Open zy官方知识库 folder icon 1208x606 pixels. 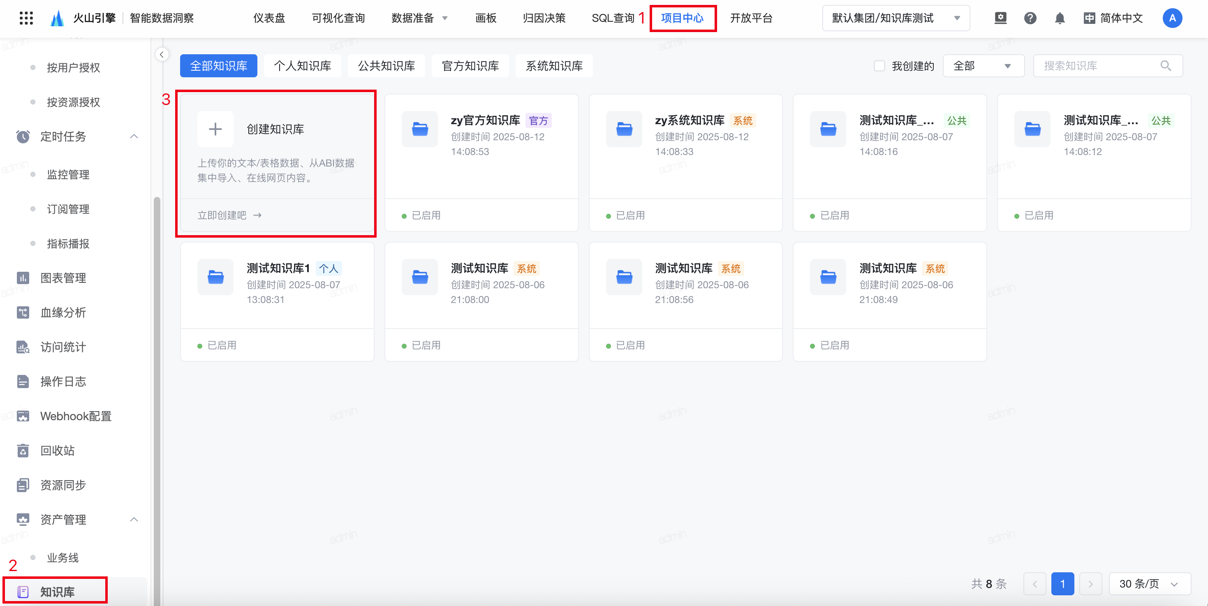pyautogui.click(x=420, y=129)
